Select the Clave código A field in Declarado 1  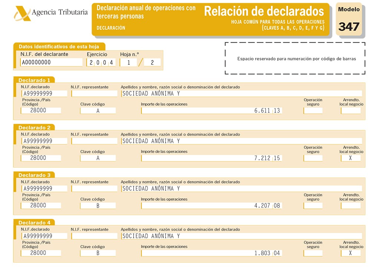[x=98, y=111]
